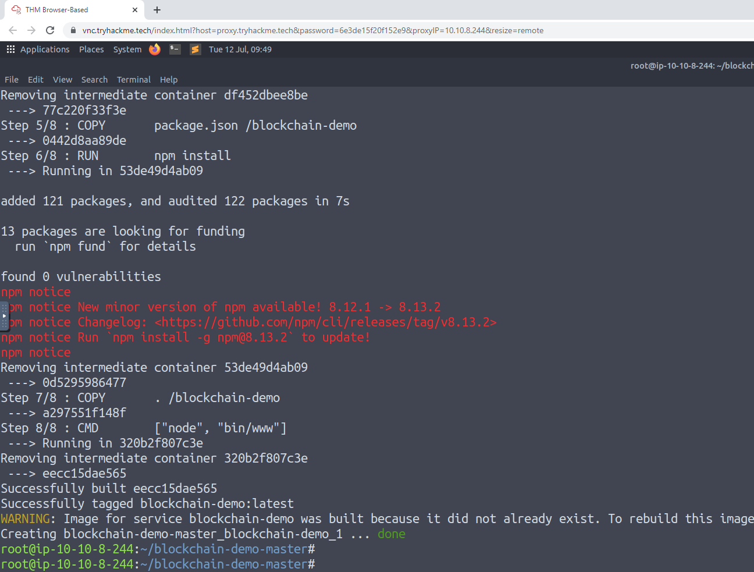
Task: Click '13 packages are looking for funding' line
Action: pyautogui.click(x=123, y=232)
